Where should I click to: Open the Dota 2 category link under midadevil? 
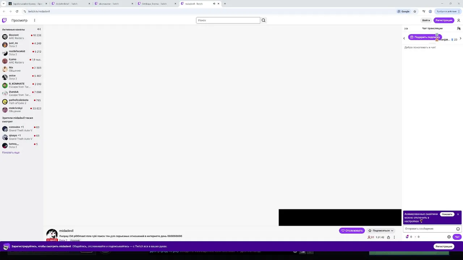point(63,240)
